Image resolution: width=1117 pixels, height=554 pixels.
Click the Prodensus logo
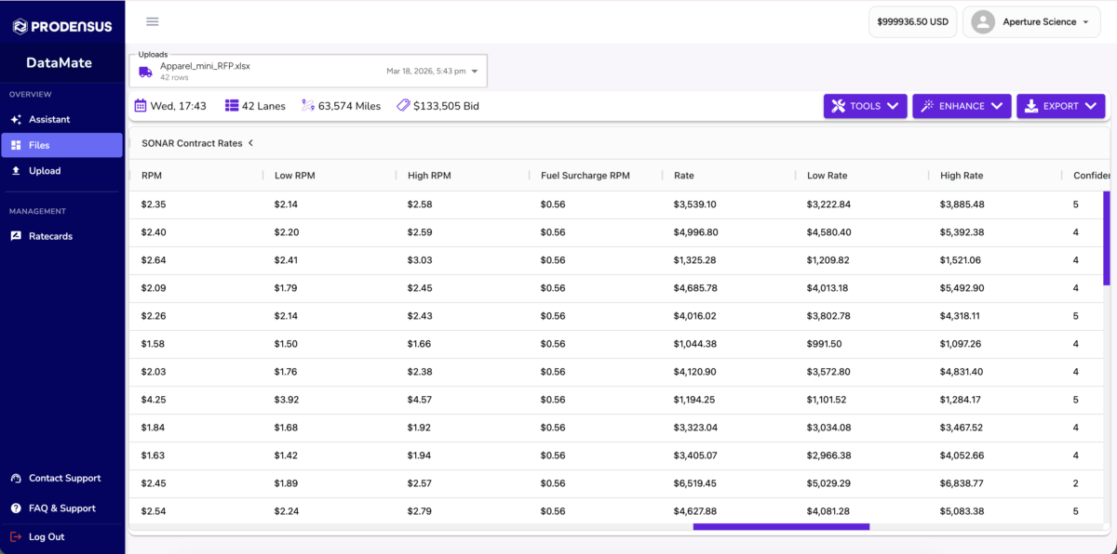click(x=62, y=27)
